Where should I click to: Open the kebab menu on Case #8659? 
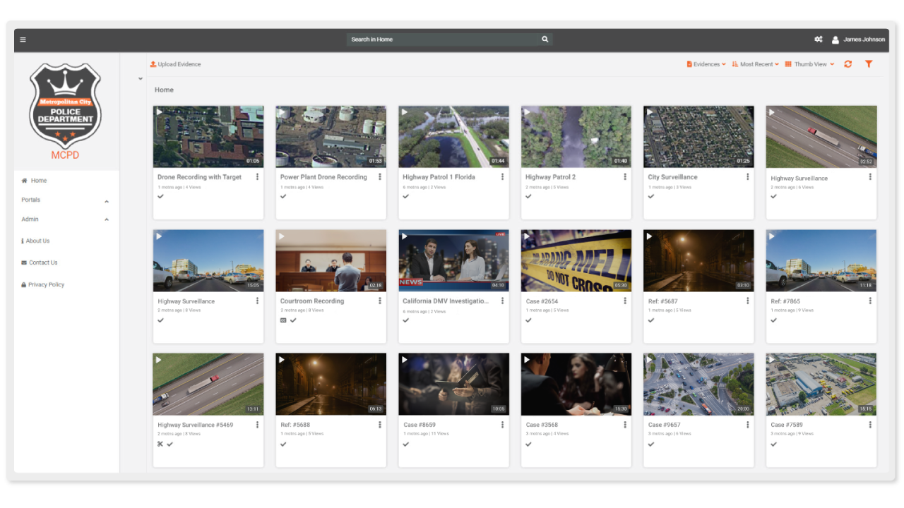click(501, 424)
